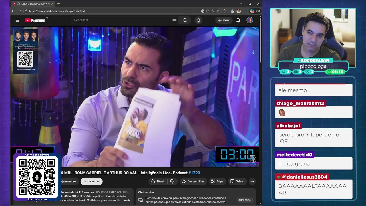Click Inscrever-se subscribe button
Viewport: 366px width, 206px height.
[91, 181]
